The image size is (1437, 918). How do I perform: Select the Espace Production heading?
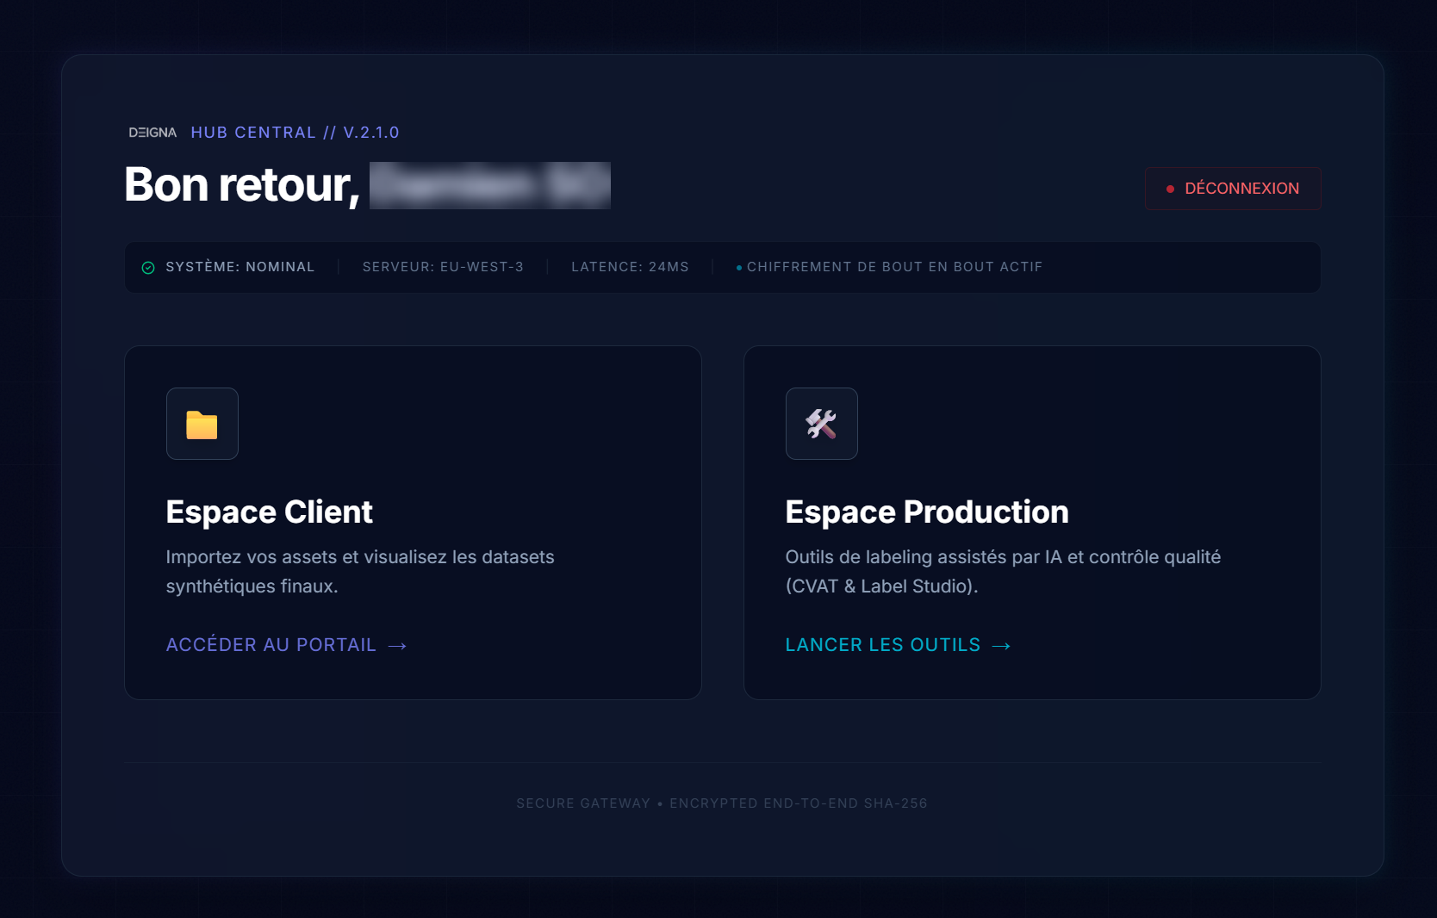926,512
